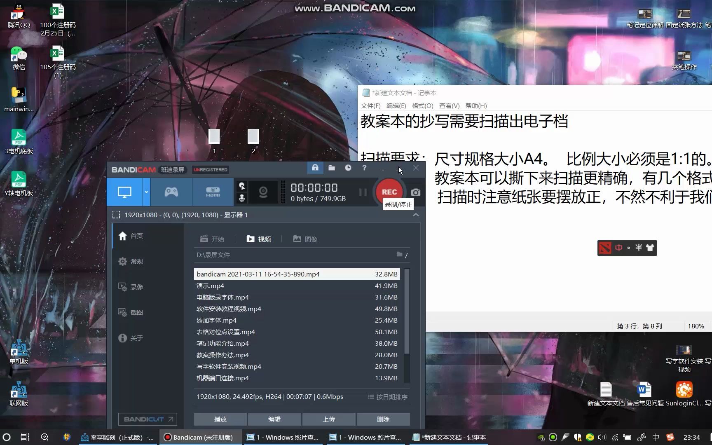Image resolution: width=712 pixels, height=445 pixels.
Task: Toggle mouse cursor capture icon
Action: click(x=242, y=186)
